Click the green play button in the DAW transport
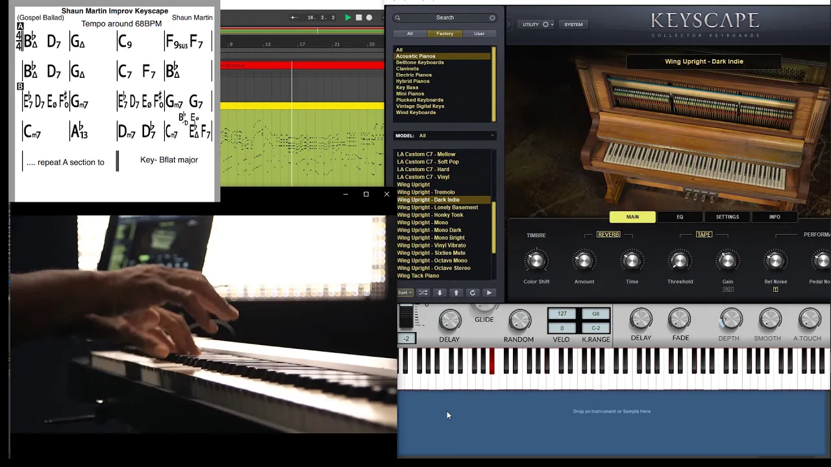 [348, 18]
